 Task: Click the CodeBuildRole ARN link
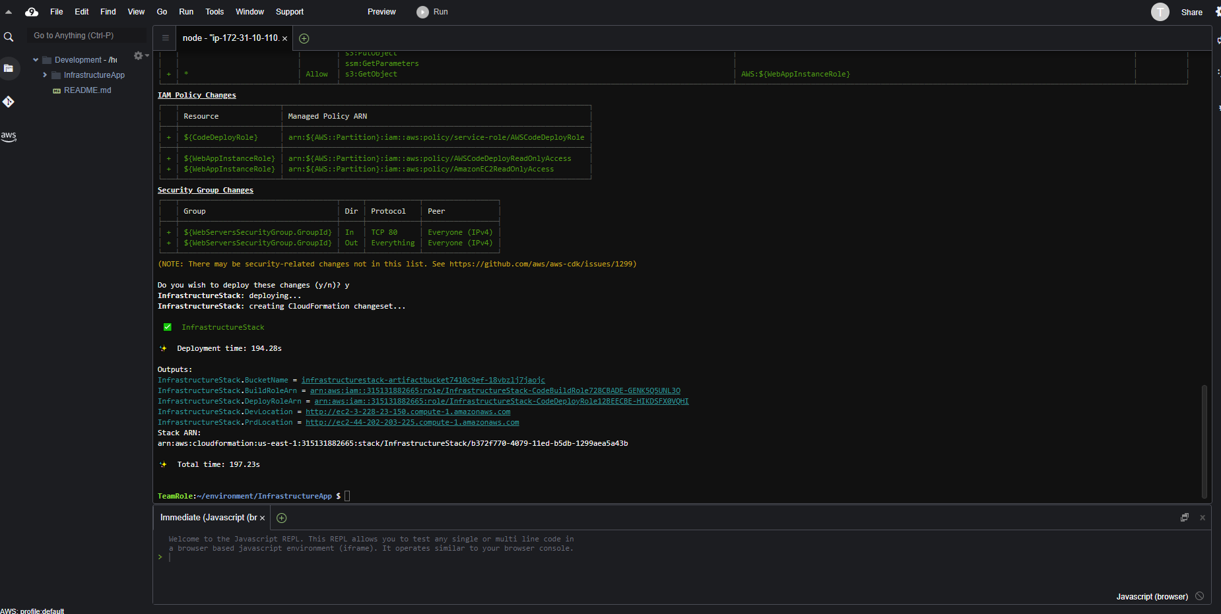[x=495, y=390]
